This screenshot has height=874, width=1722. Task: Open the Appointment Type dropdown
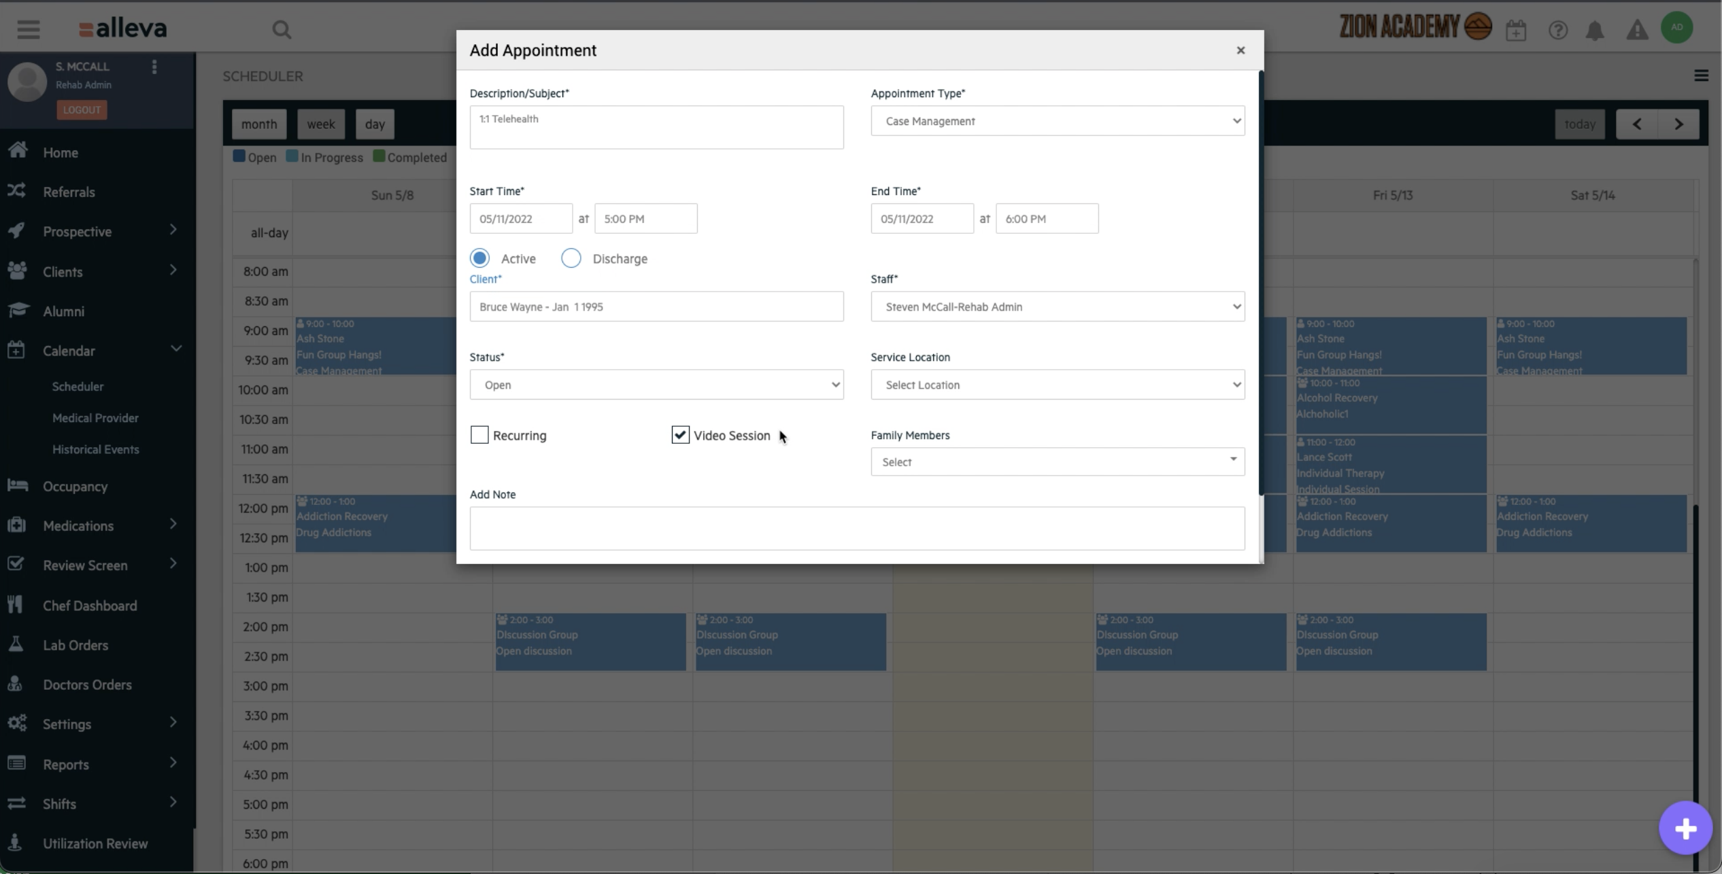point(1057,120)
